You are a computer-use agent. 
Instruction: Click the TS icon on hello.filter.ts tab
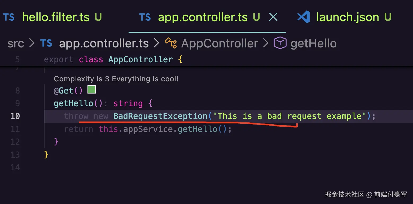pos(9,17)
